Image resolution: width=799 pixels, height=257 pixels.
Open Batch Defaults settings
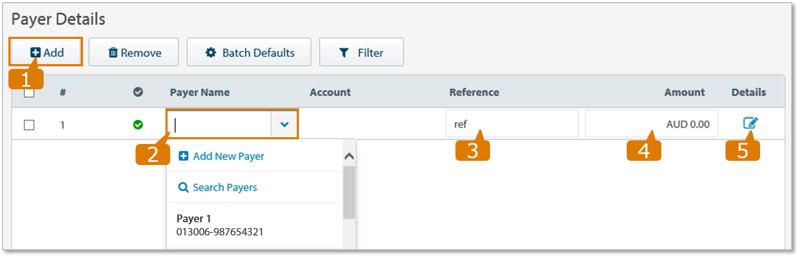(x=249, y=53)
